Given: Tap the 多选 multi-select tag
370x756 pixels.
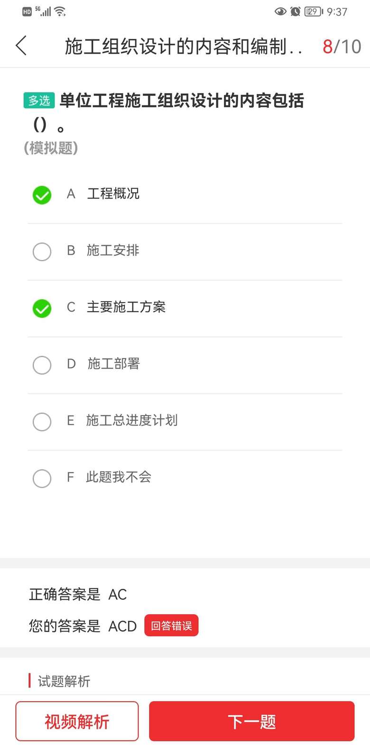Looking at the screenshot, I should (39, 101).
